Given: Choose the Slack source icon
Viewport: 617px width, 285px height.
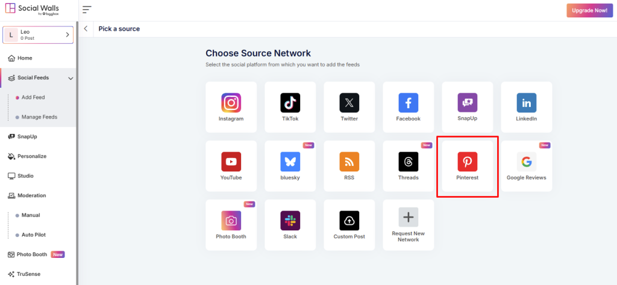Looking at the screenshot, I should coord(290,221).
